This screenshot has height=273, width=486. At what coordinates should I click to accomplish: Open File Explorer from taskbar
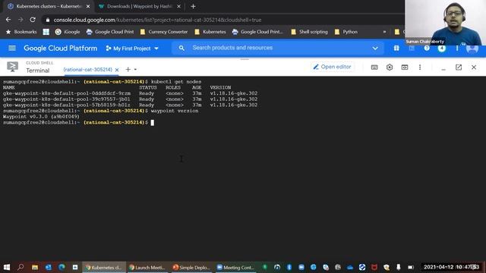[x=35, y=267]
